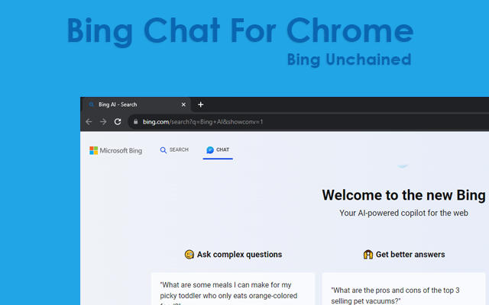Click the 'Bing Unchained' subtitle
This screenshot has height=305, width=489.
coord(349,59)
